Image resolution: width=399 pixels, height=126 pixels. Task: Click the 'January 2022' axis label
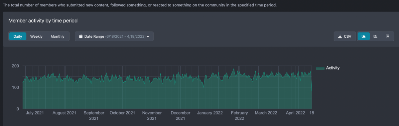pyautogui.click(x=210, y=113)
